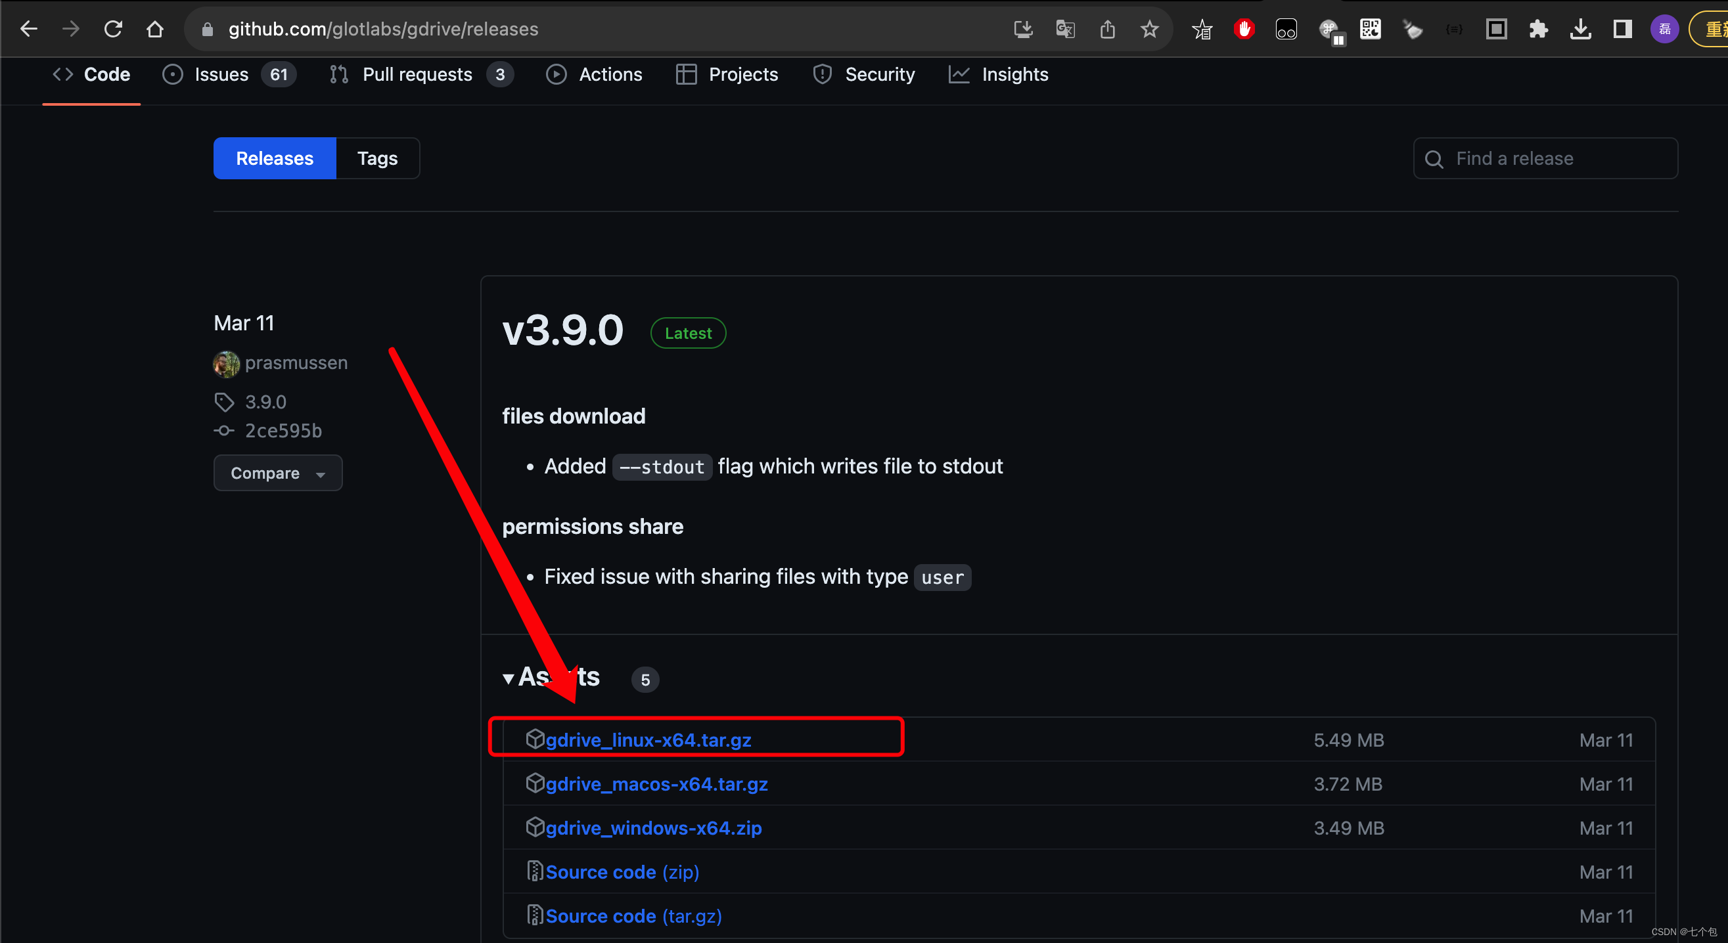Screen dimensions: 1728x943
Task: Click the Compare dropdown button
Action: pyautogui.click(x=277, y=473)
